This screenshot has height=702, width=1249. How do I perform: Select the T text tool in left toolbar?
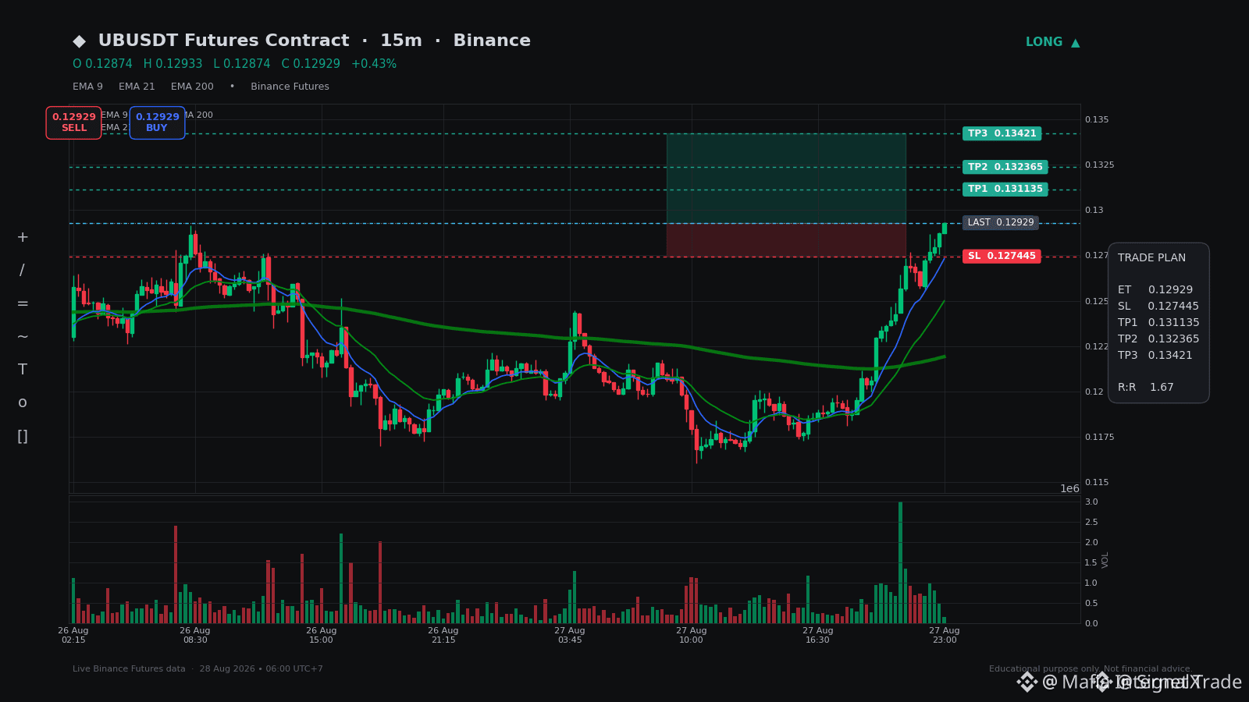(x=23, y=370)
